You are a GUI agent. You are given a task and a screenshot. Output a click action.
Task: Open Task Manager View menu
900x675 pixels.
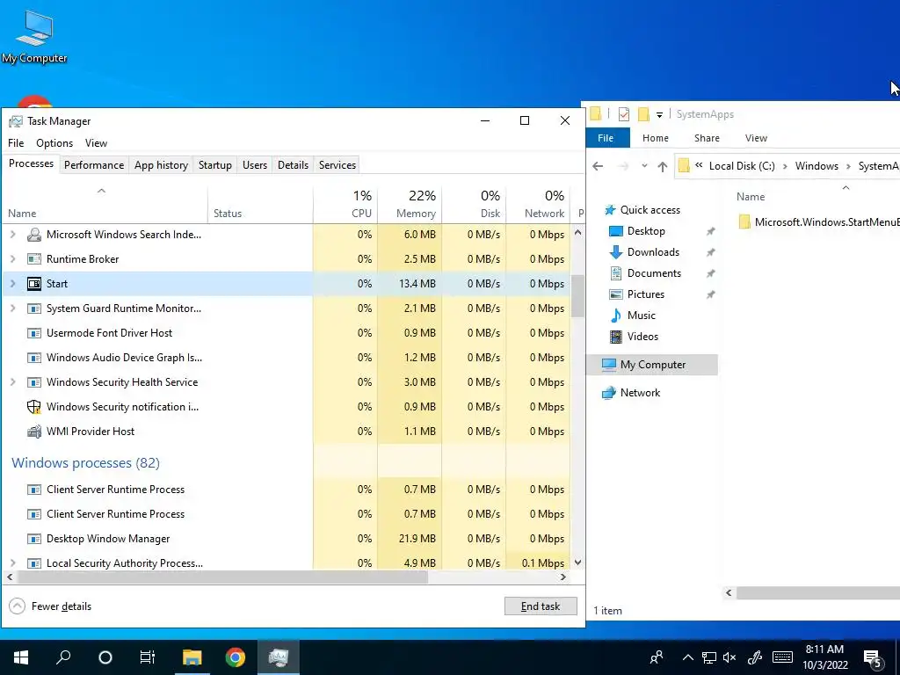coord(96,143)
